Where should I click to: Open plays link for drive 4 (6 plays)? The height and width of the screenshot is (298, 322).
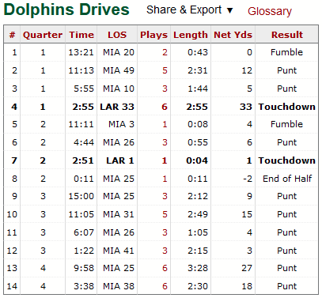point(165,107)
